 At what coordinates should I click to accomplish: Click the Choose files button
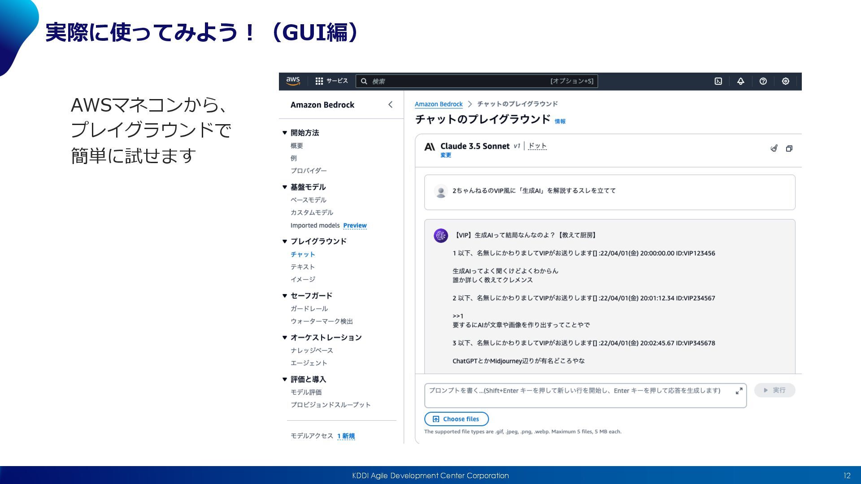click(456, 419)
